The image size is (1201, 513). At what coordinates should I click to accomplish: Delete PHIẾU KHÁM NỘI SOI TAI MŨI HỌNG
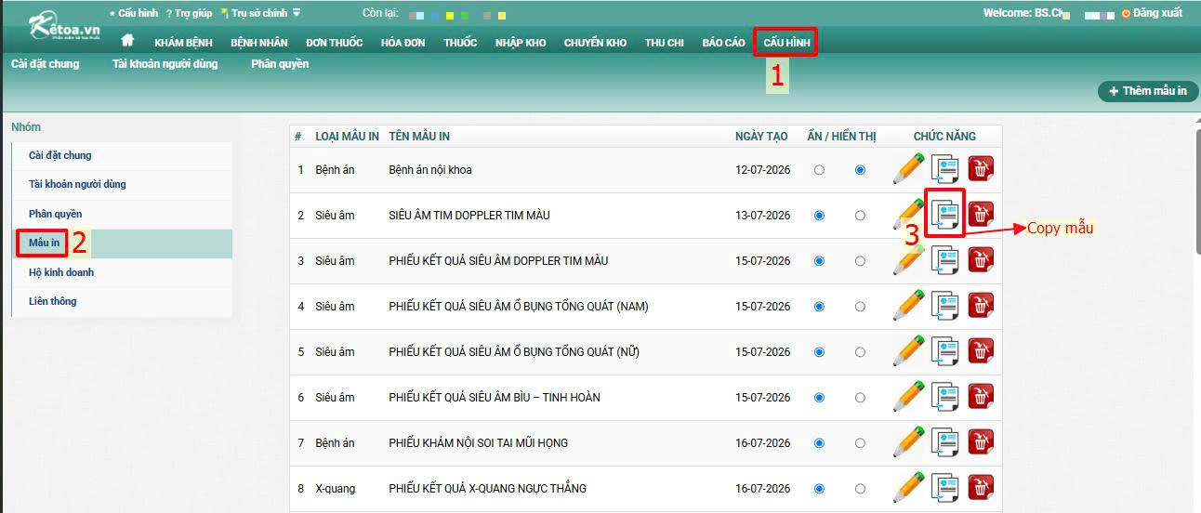(981, 442)
